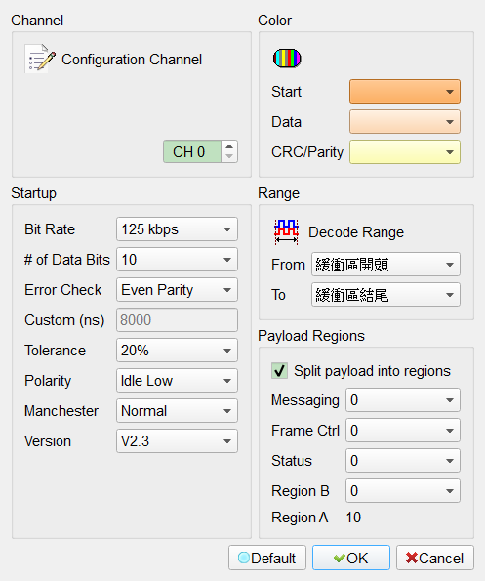Open the Bit Rate dropdown
This screenshot has height=581, width=485.
click(x=177, y=229)
